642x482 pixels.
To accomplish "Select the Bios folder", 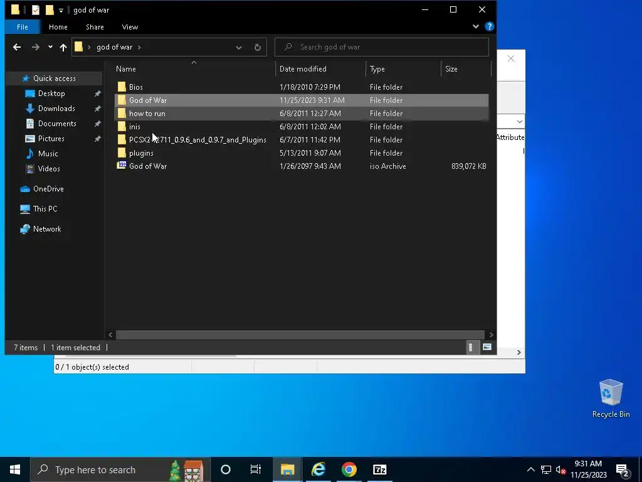I will coord(302,87).
